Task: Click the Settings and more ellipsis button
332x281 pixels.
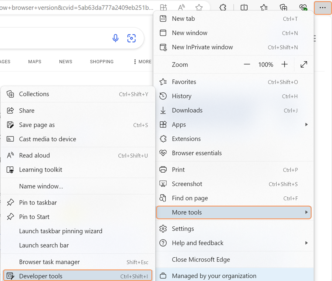Action: tap(322, 8)
